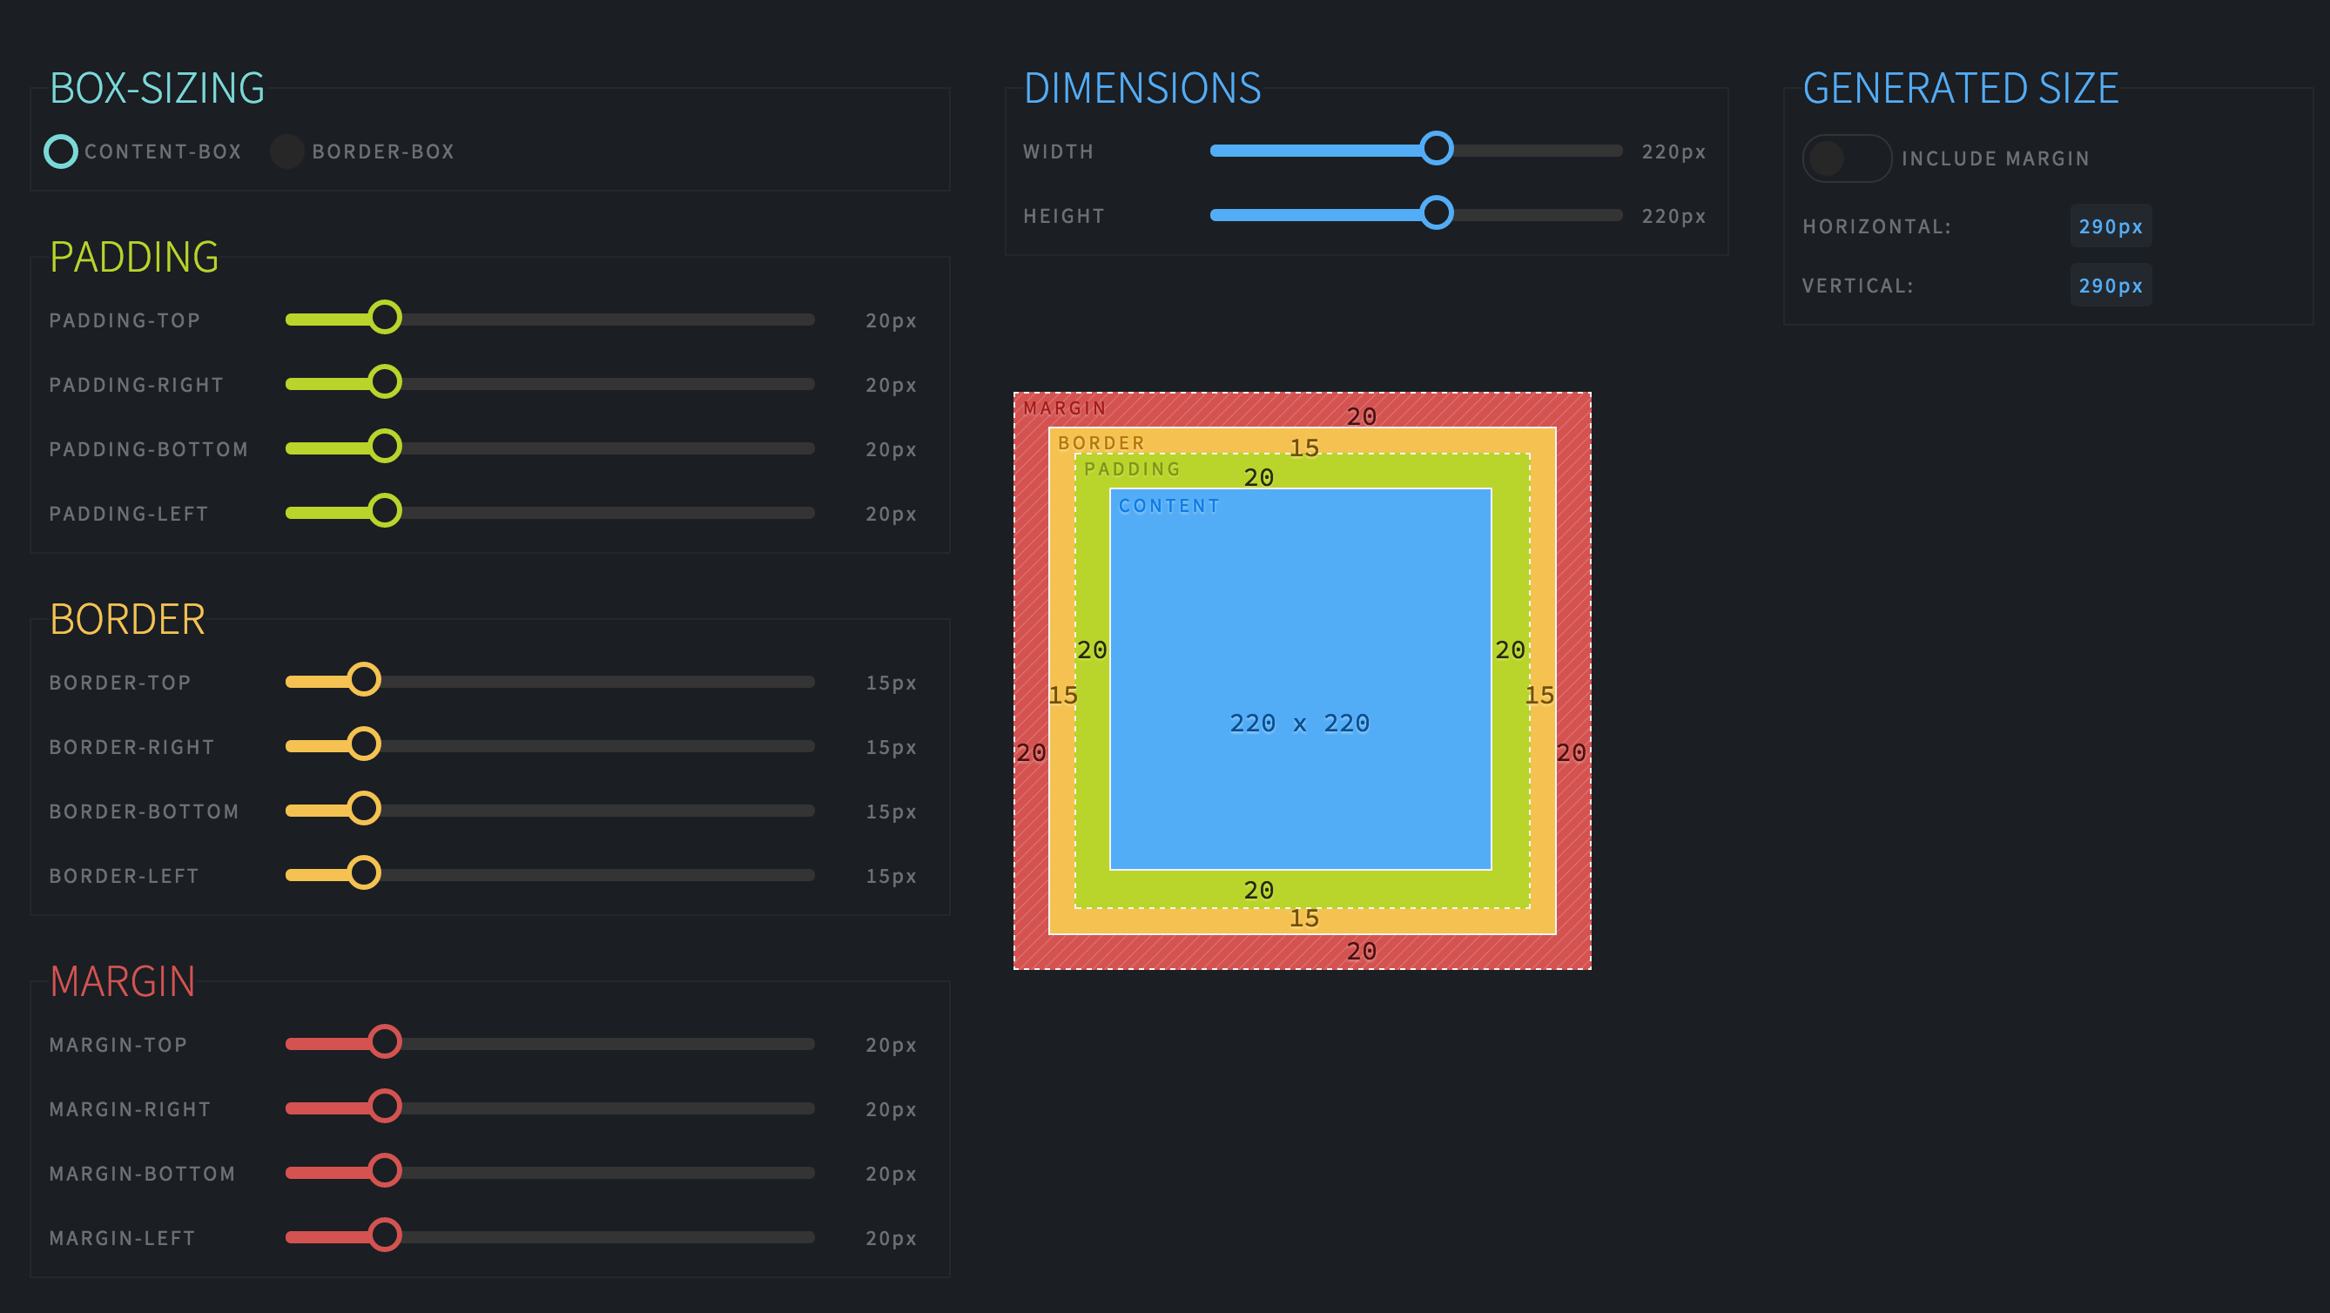Click the blue content box preview
This screenshot has width=2330, height=1313.
[x=1300, y=633]
